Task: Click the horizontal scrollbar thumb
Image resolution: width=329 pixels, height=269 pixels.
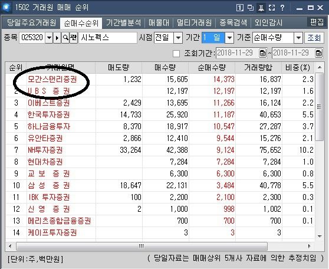Action: point(142,246)
